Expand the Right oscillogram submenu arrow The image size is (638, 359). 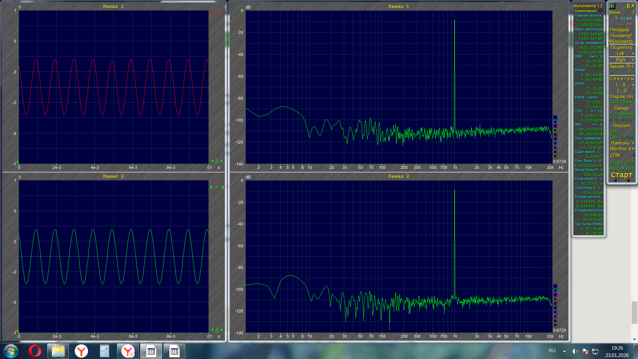[633, 60]
